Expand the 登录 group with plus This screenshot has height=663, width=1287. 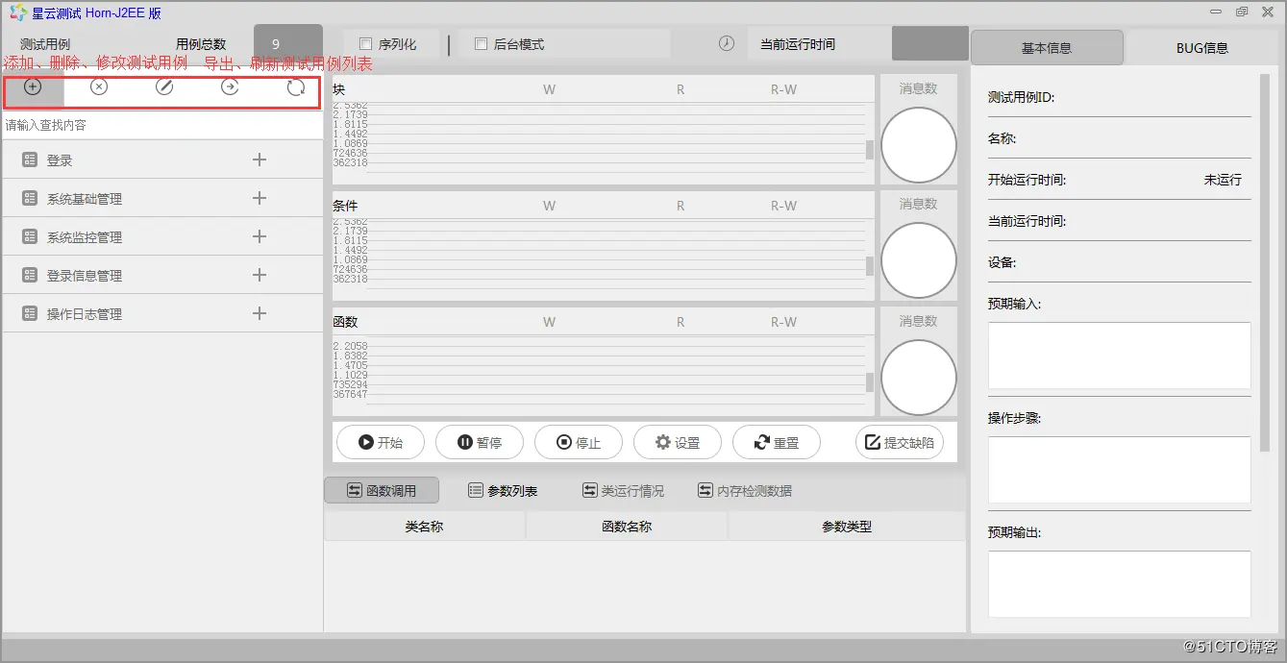(260, 160)
